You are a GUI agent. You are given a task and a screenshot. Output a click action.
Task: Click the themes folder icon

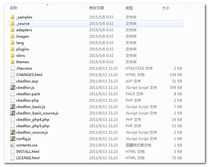tap(12, 62)
